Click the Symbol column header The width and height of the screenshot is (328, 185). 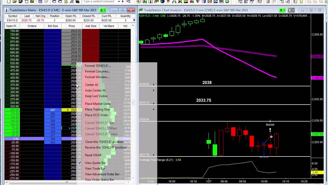[13, 16]
